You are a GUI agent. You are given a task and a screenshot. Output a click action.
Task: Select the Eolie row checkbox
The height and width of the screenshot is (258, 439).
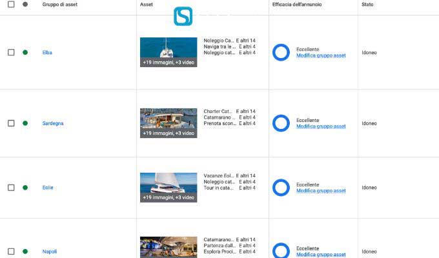point(11,188)
